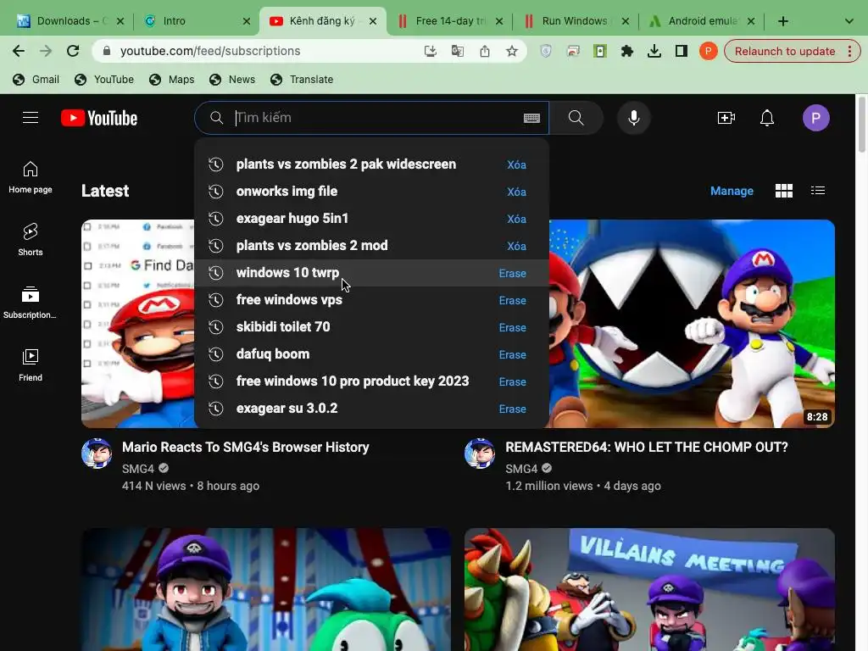Switch to grid view layout
Viewport: 868px width, 651px height.
pos(784,191)
